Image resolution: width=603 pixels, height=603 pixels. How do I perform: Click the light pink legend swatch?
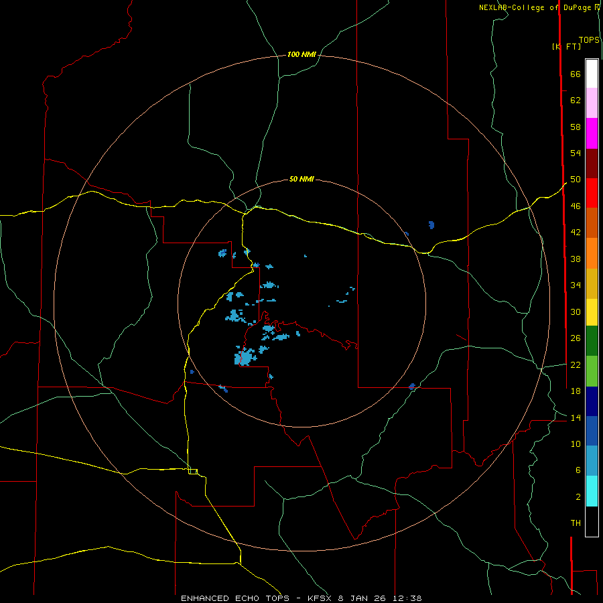pos(592,103)
